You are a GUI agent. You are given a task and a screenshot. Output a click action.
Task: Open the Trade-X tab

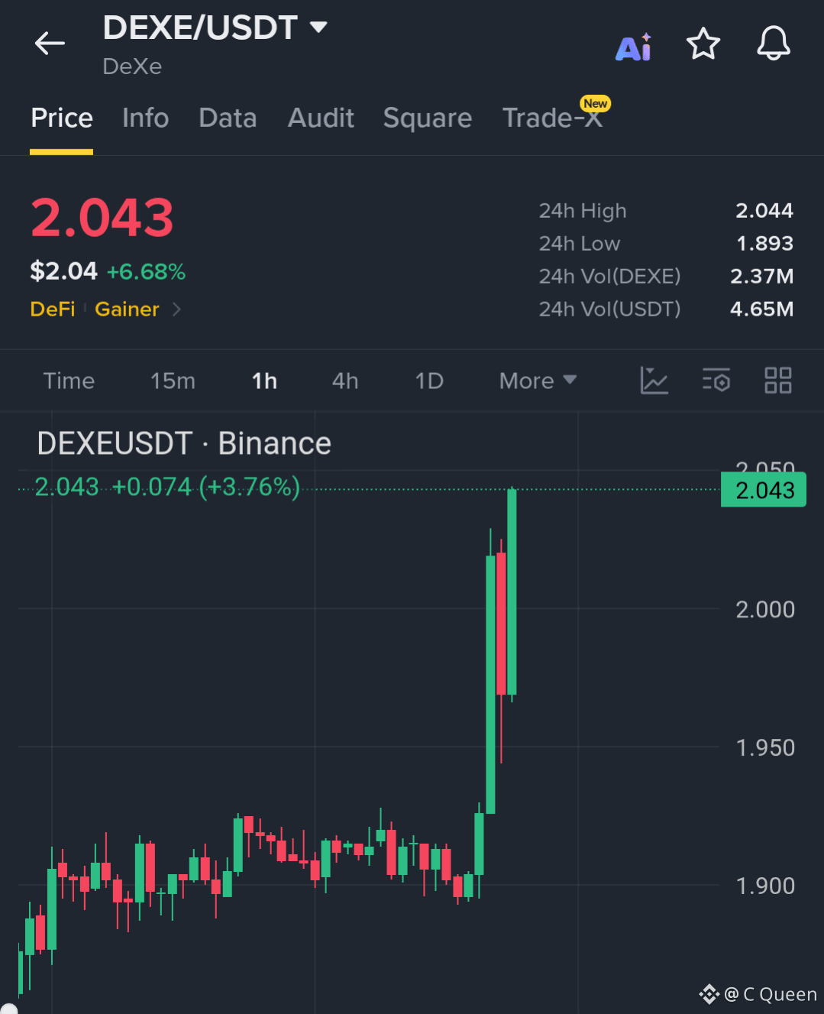tap(553, 118)
